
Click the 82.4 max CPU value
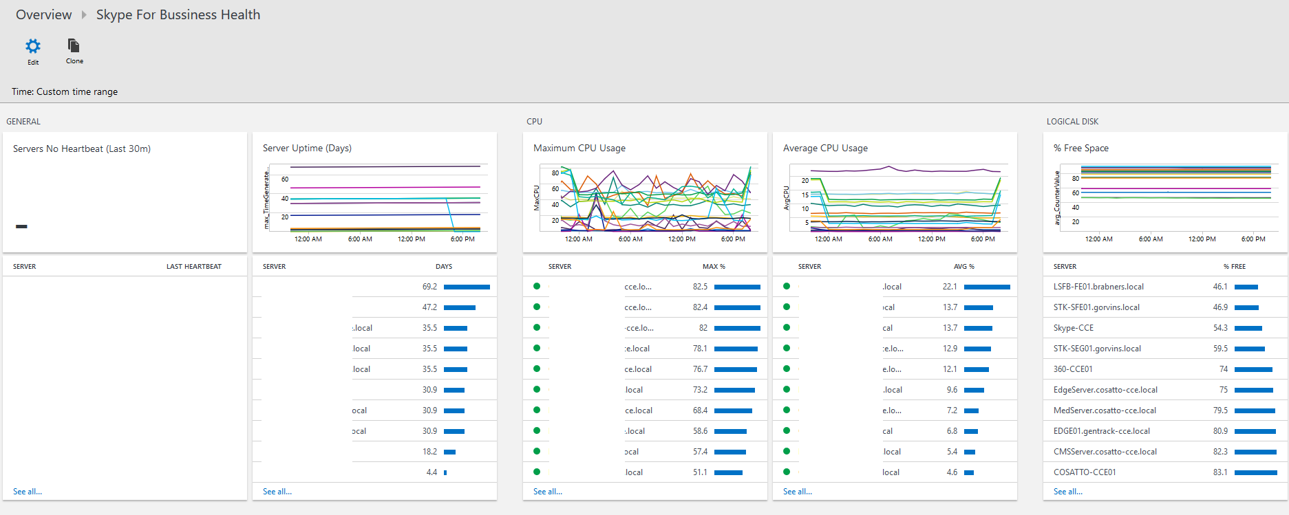click(x=700, y=307)
